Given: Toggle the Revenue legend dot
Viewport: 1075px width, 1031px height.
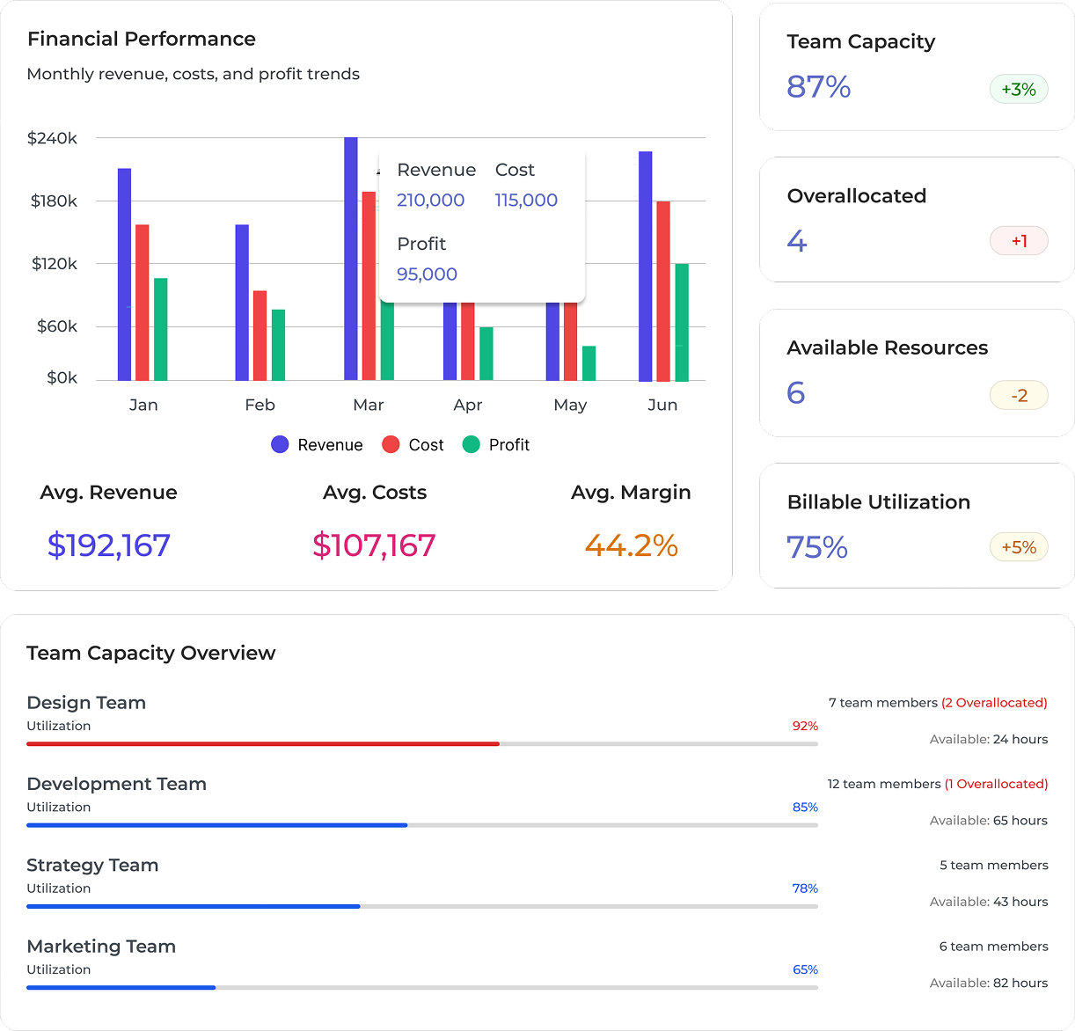Looking at the screenshot, I should coord(280,445).
